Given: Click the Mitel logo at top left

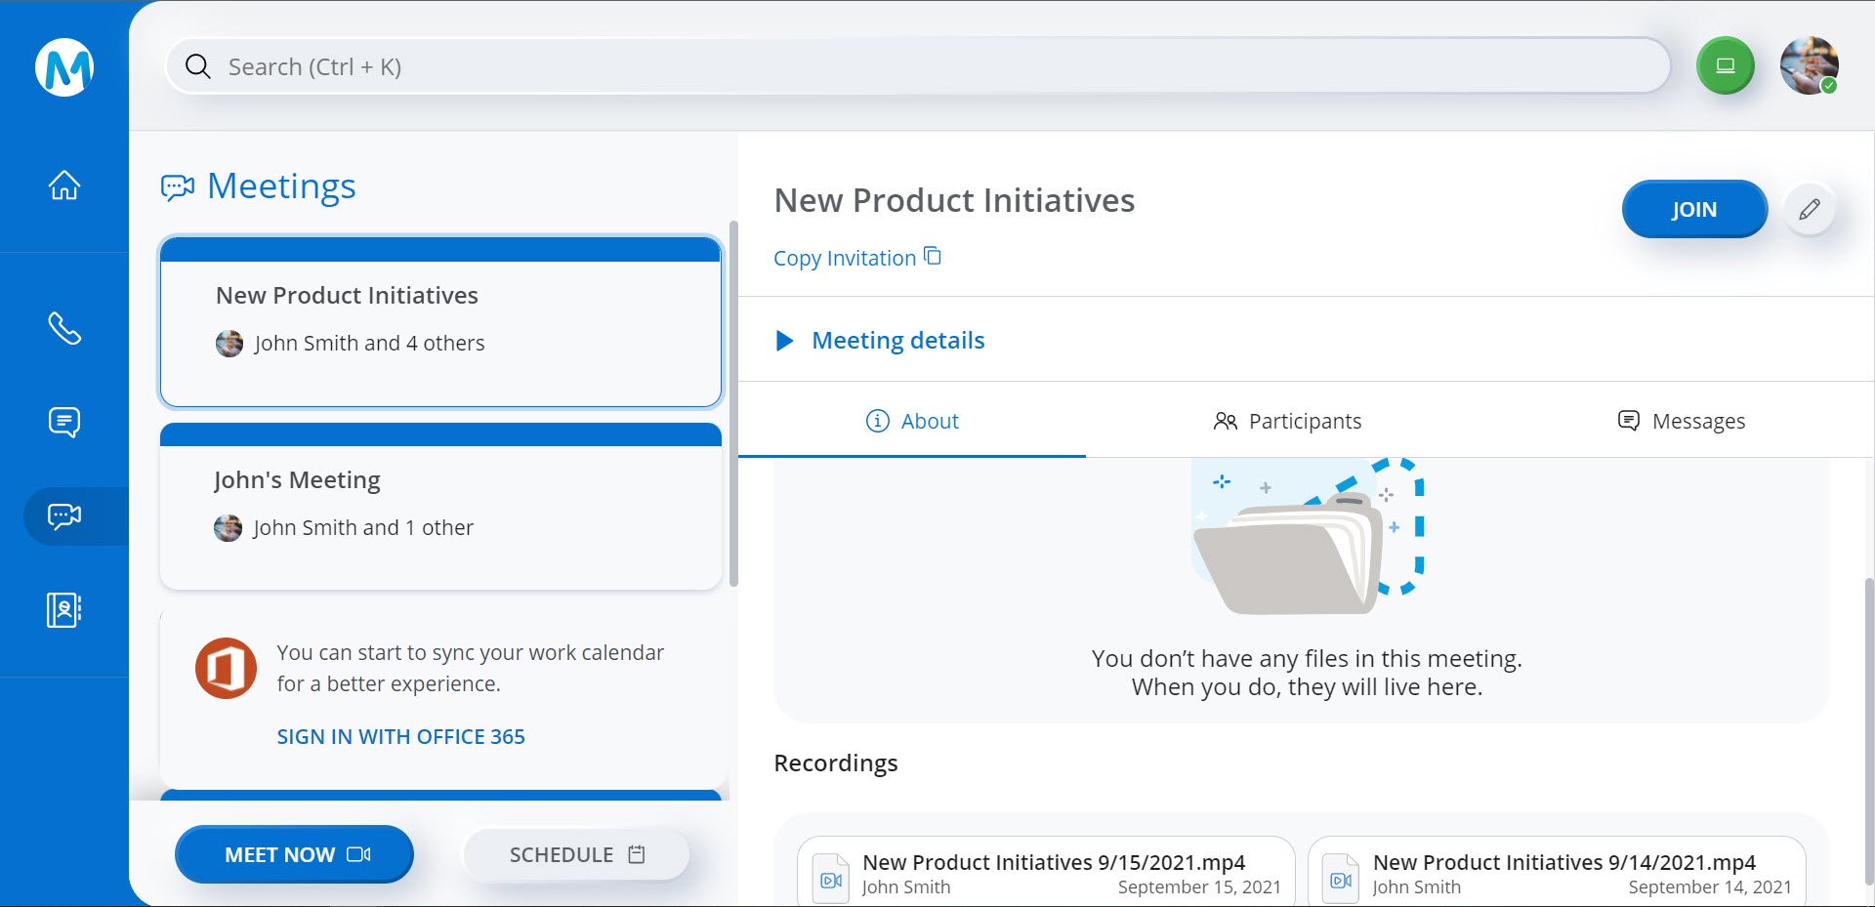Looking at the screenshot, I should [x=64, y=67].
